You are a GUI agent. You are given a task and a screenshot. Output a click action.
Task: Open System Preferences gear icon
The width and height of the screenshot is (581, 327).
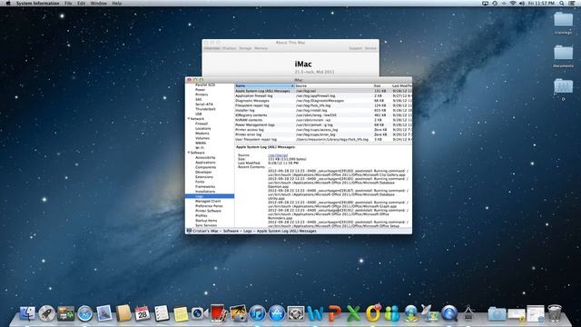(x=296, y=313)
